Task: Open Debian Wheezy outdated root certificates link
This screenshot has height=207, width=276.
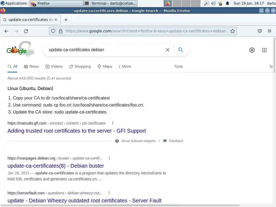Action: click(84, 201)
